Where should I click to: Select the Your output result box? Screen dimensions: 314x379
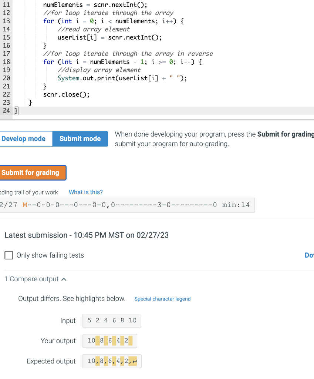109,341
